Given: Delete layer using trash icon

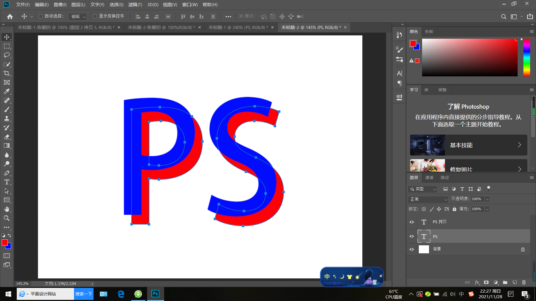Looking at the screenshot, I should pos(524,282).
